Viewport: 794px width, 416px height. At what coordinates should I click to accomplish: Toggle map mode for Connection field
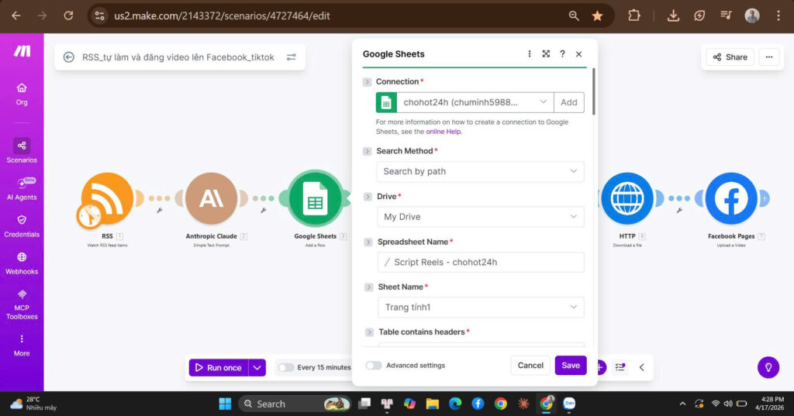pyautogui.click(x=368, y=82)
